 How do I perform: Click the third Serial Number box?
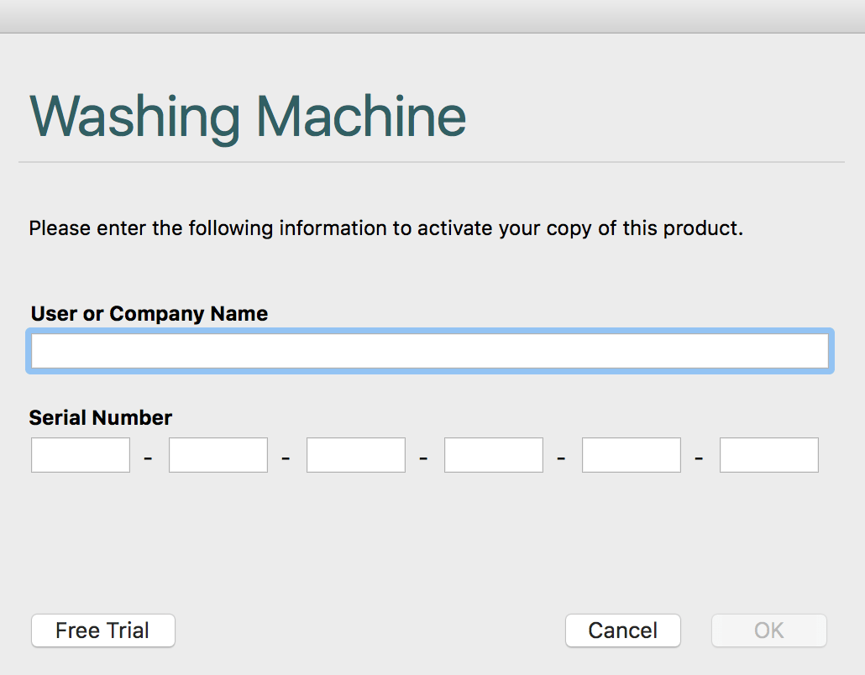point(356,455)
